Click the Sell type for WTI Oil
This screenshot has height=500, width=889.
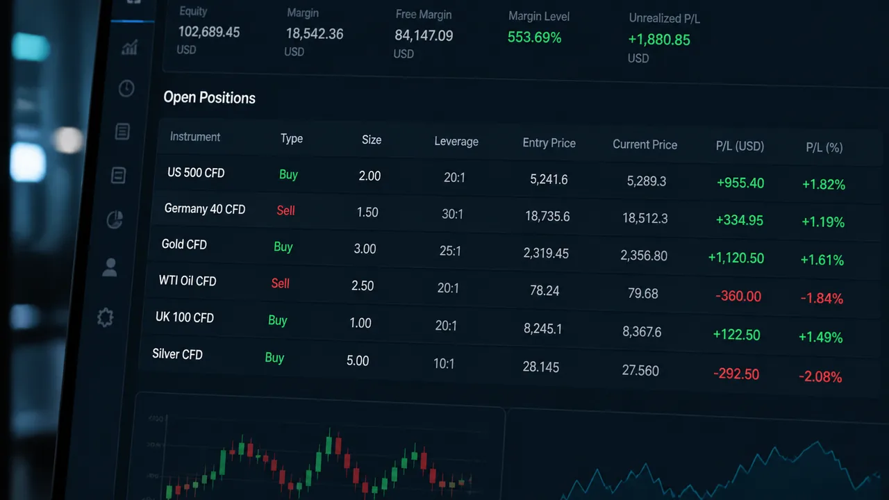(x=280, y=283)
